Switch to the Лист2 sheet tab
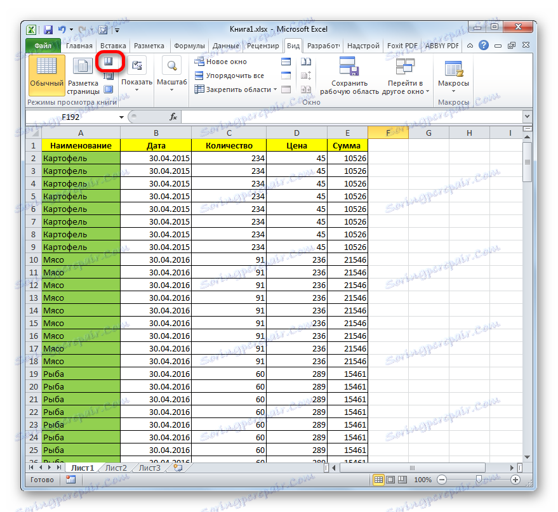Image resolution: width=558 pixels, height=512 pixels. 116,467
